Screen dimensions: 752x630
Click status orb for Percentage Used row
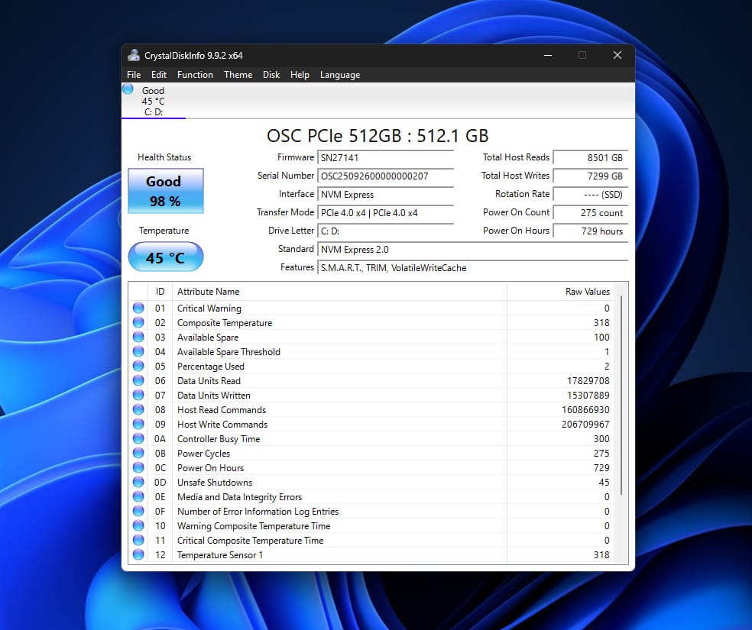(x=138, y=366)
